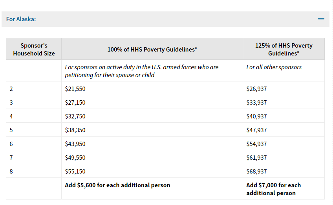Image resolution: width=333 pixels, height=205 pixels.
Task: Click the $68,937 cell for household size 8
Action: click(x=256, y=172)
